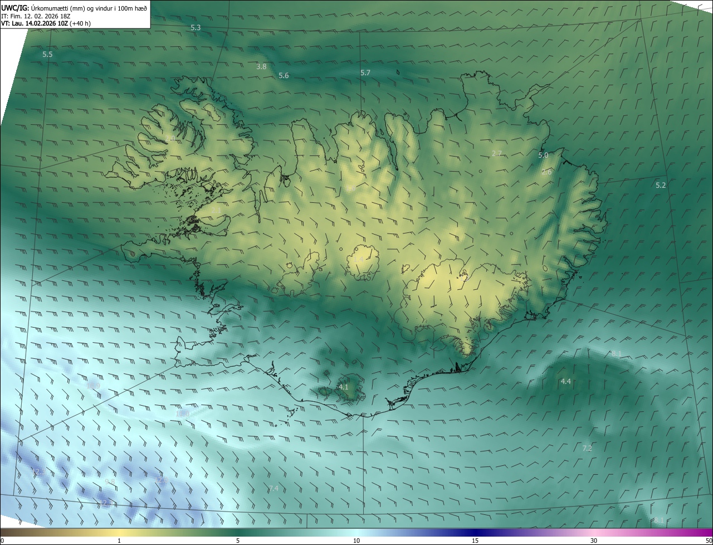Click the valid time line "VT: Lau. 14.02.2026 10Z"

pyautogui.click(x=35, y=23)
